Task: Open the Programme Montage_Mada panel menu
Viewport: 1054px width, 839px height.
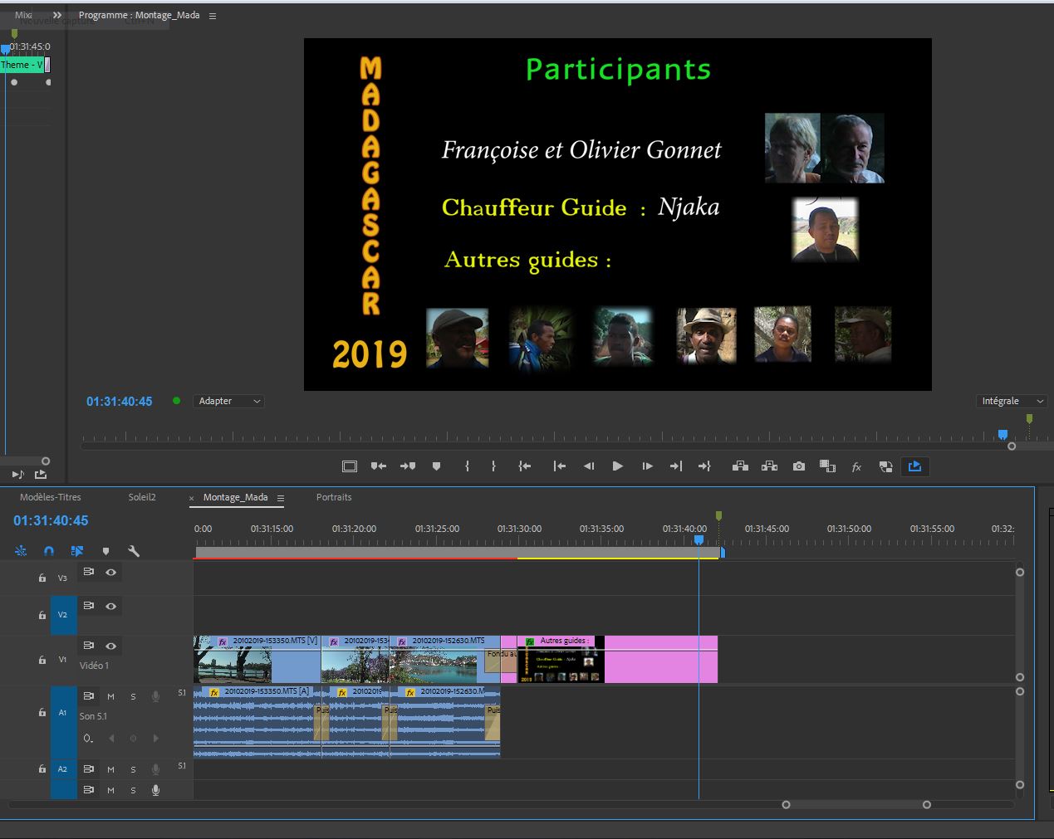Action: pyautogui.click(x=213, y=16)
